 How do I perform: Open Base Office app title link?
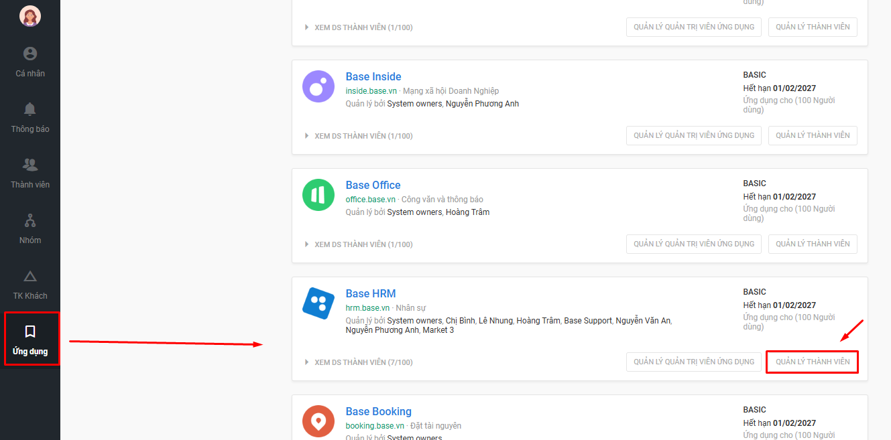tap(373, 185)
